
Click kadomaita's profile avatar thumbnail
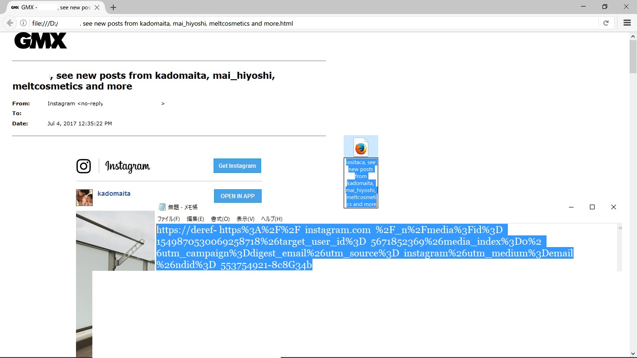point(84,198)
